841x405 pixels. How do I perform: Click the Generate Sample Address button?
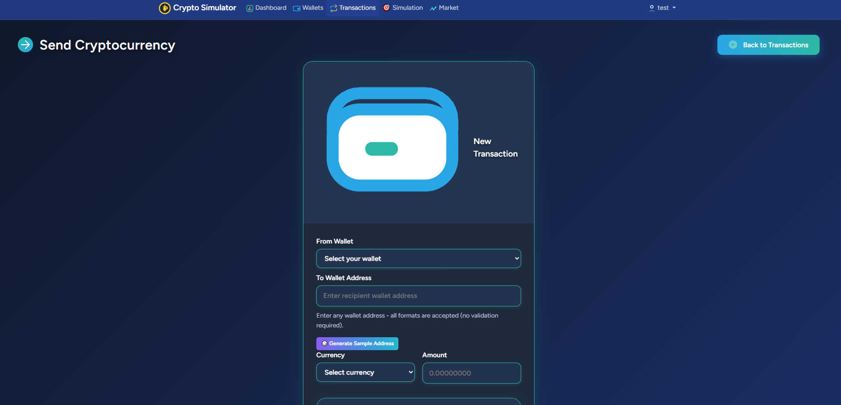pyautogui.click(x=357, y=343)
